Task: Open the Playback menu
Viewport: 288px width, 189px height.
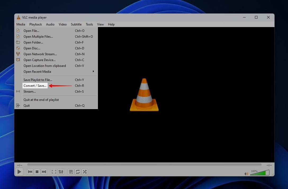Action: tap(36, 24)
